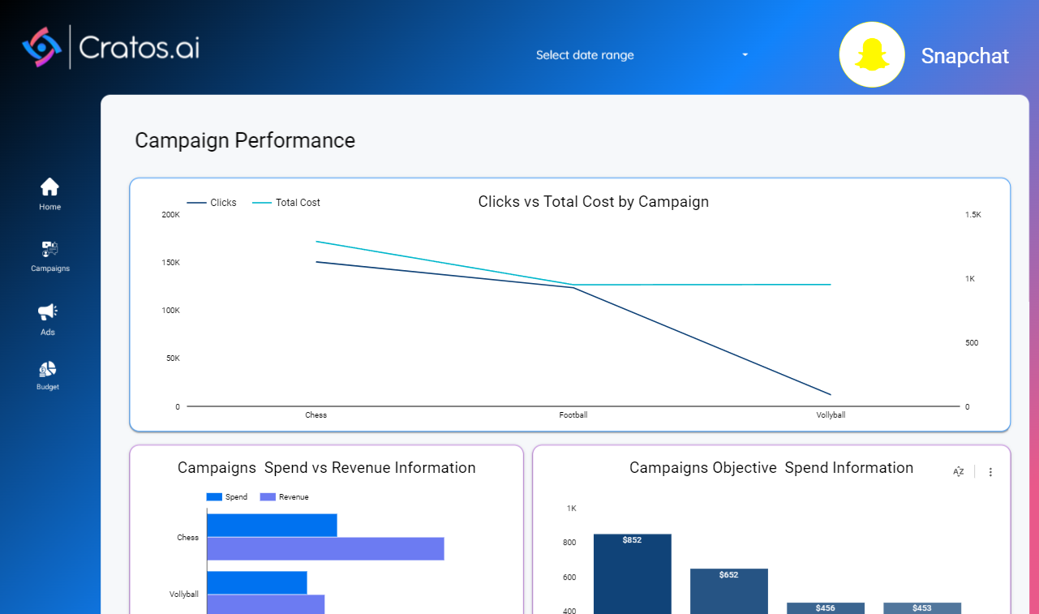Image resolution: width=1039 pixels, height=614 pixels.
Task: Click the Vollyball Revenue purple bar
Action: click(x=266, y=604)
